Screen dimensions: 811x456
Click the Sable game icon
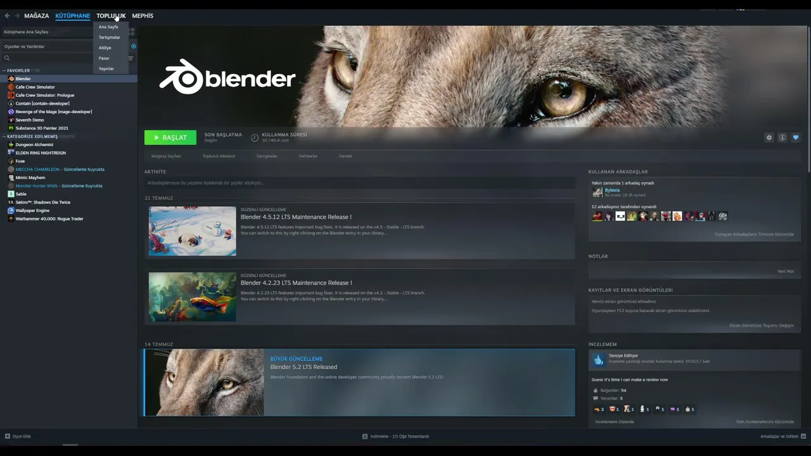(x=11, y=194)
